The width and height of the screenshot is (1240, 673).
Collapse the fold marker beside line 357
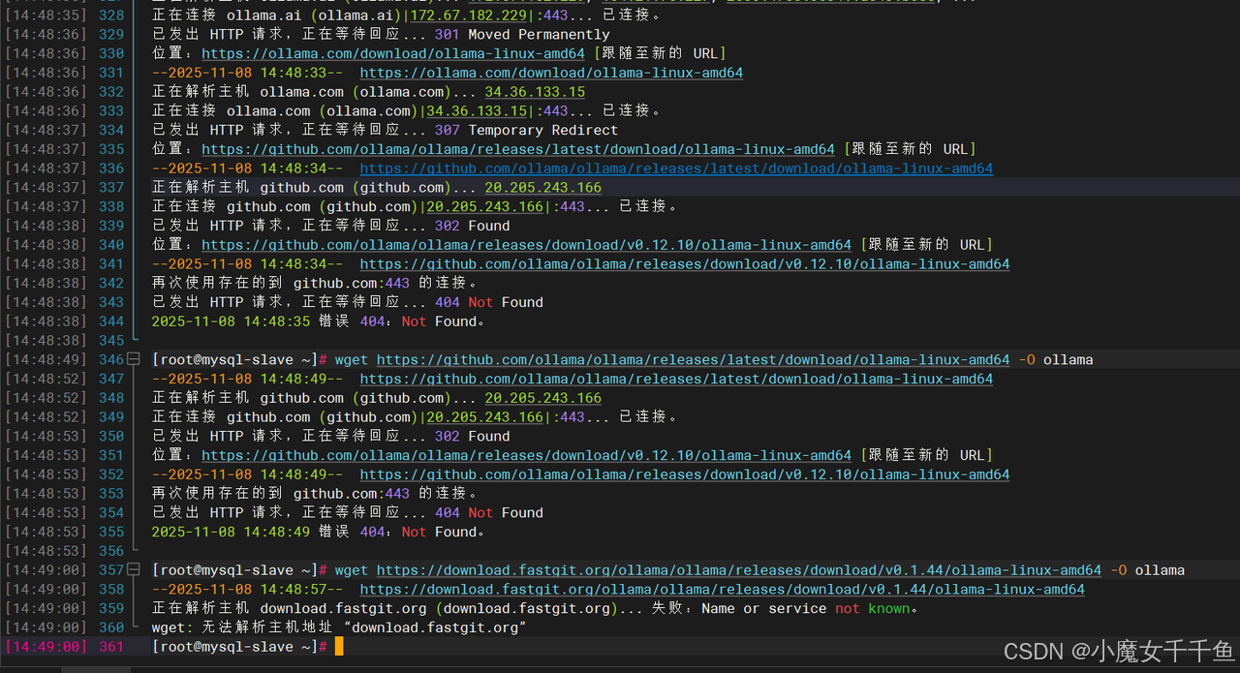(134, 569)
